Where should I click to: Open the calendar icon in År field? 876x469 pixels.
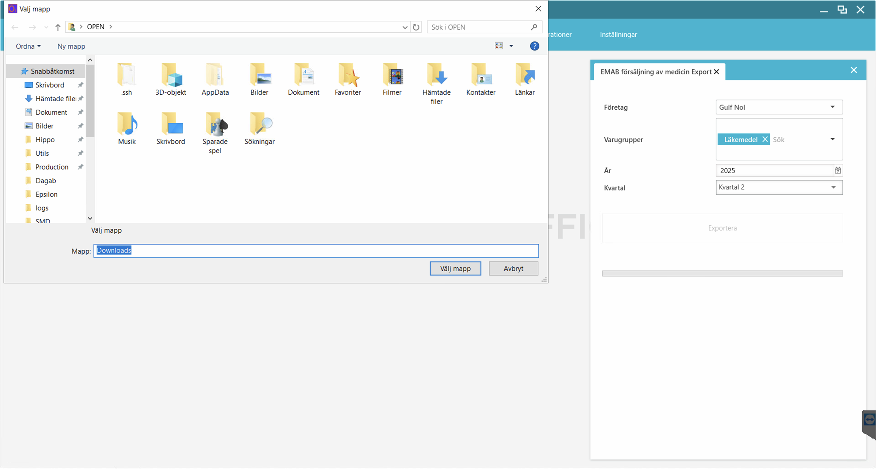837,170
